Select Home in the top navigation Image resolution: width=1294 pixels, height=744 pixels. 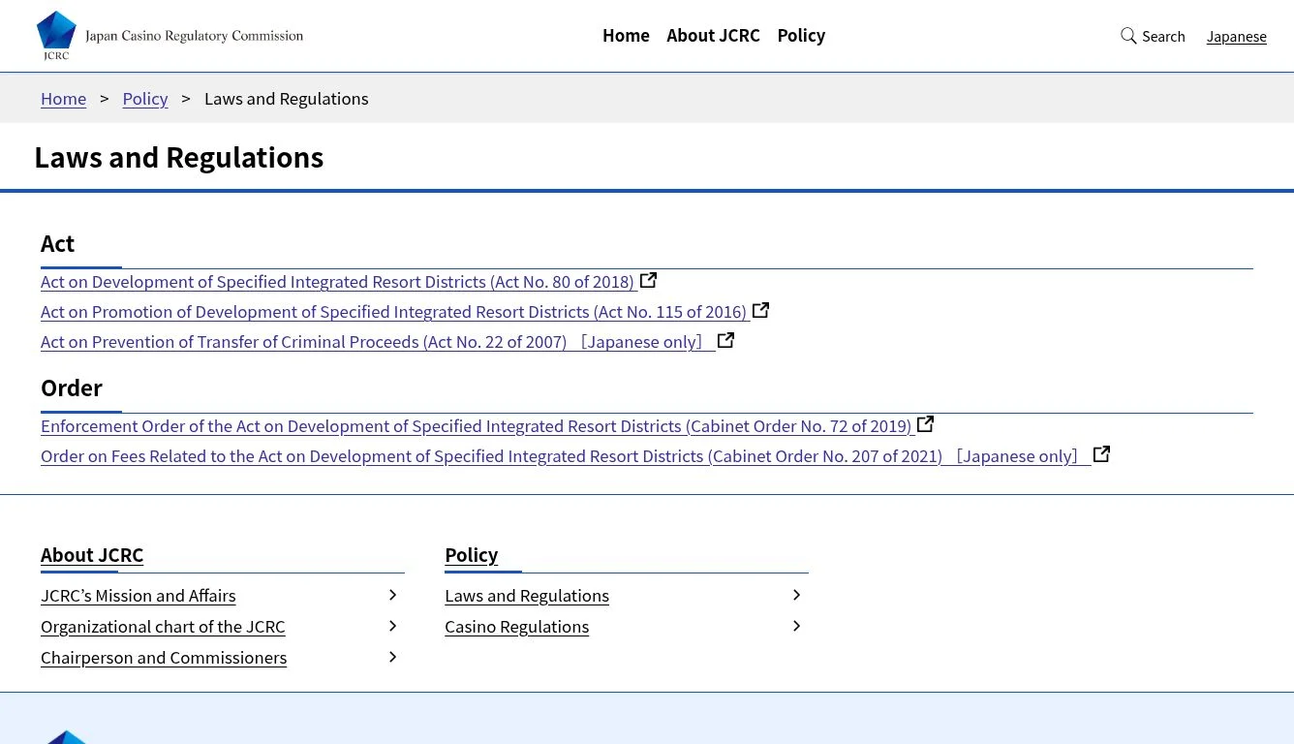coord(626,35)
